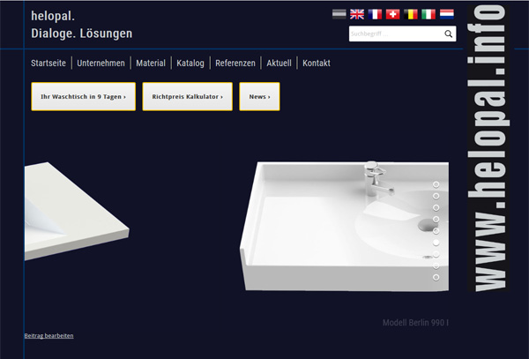Click Ihr Waschtisch in 9 Tagen button
The height and width of the screenshot is (359, 529).
(x=84, y=96)
